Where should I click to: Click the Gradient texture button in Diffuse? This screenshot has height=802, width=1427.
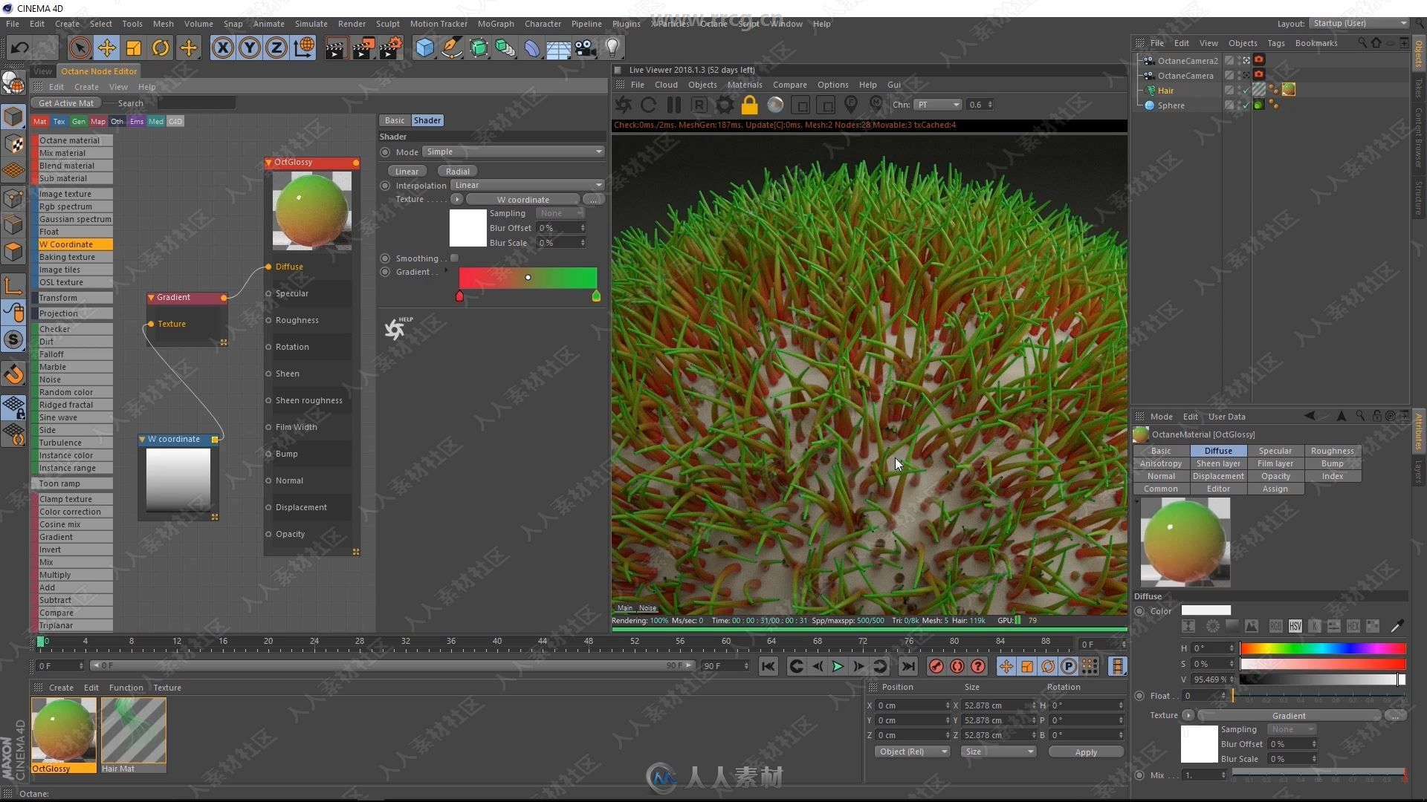click(1289, 716)
